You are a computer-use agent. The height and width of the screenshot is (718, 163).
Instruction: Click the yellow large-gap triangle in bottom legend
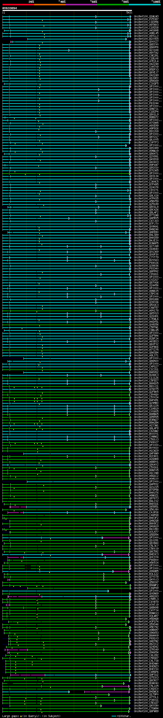[x=21, y=716]
